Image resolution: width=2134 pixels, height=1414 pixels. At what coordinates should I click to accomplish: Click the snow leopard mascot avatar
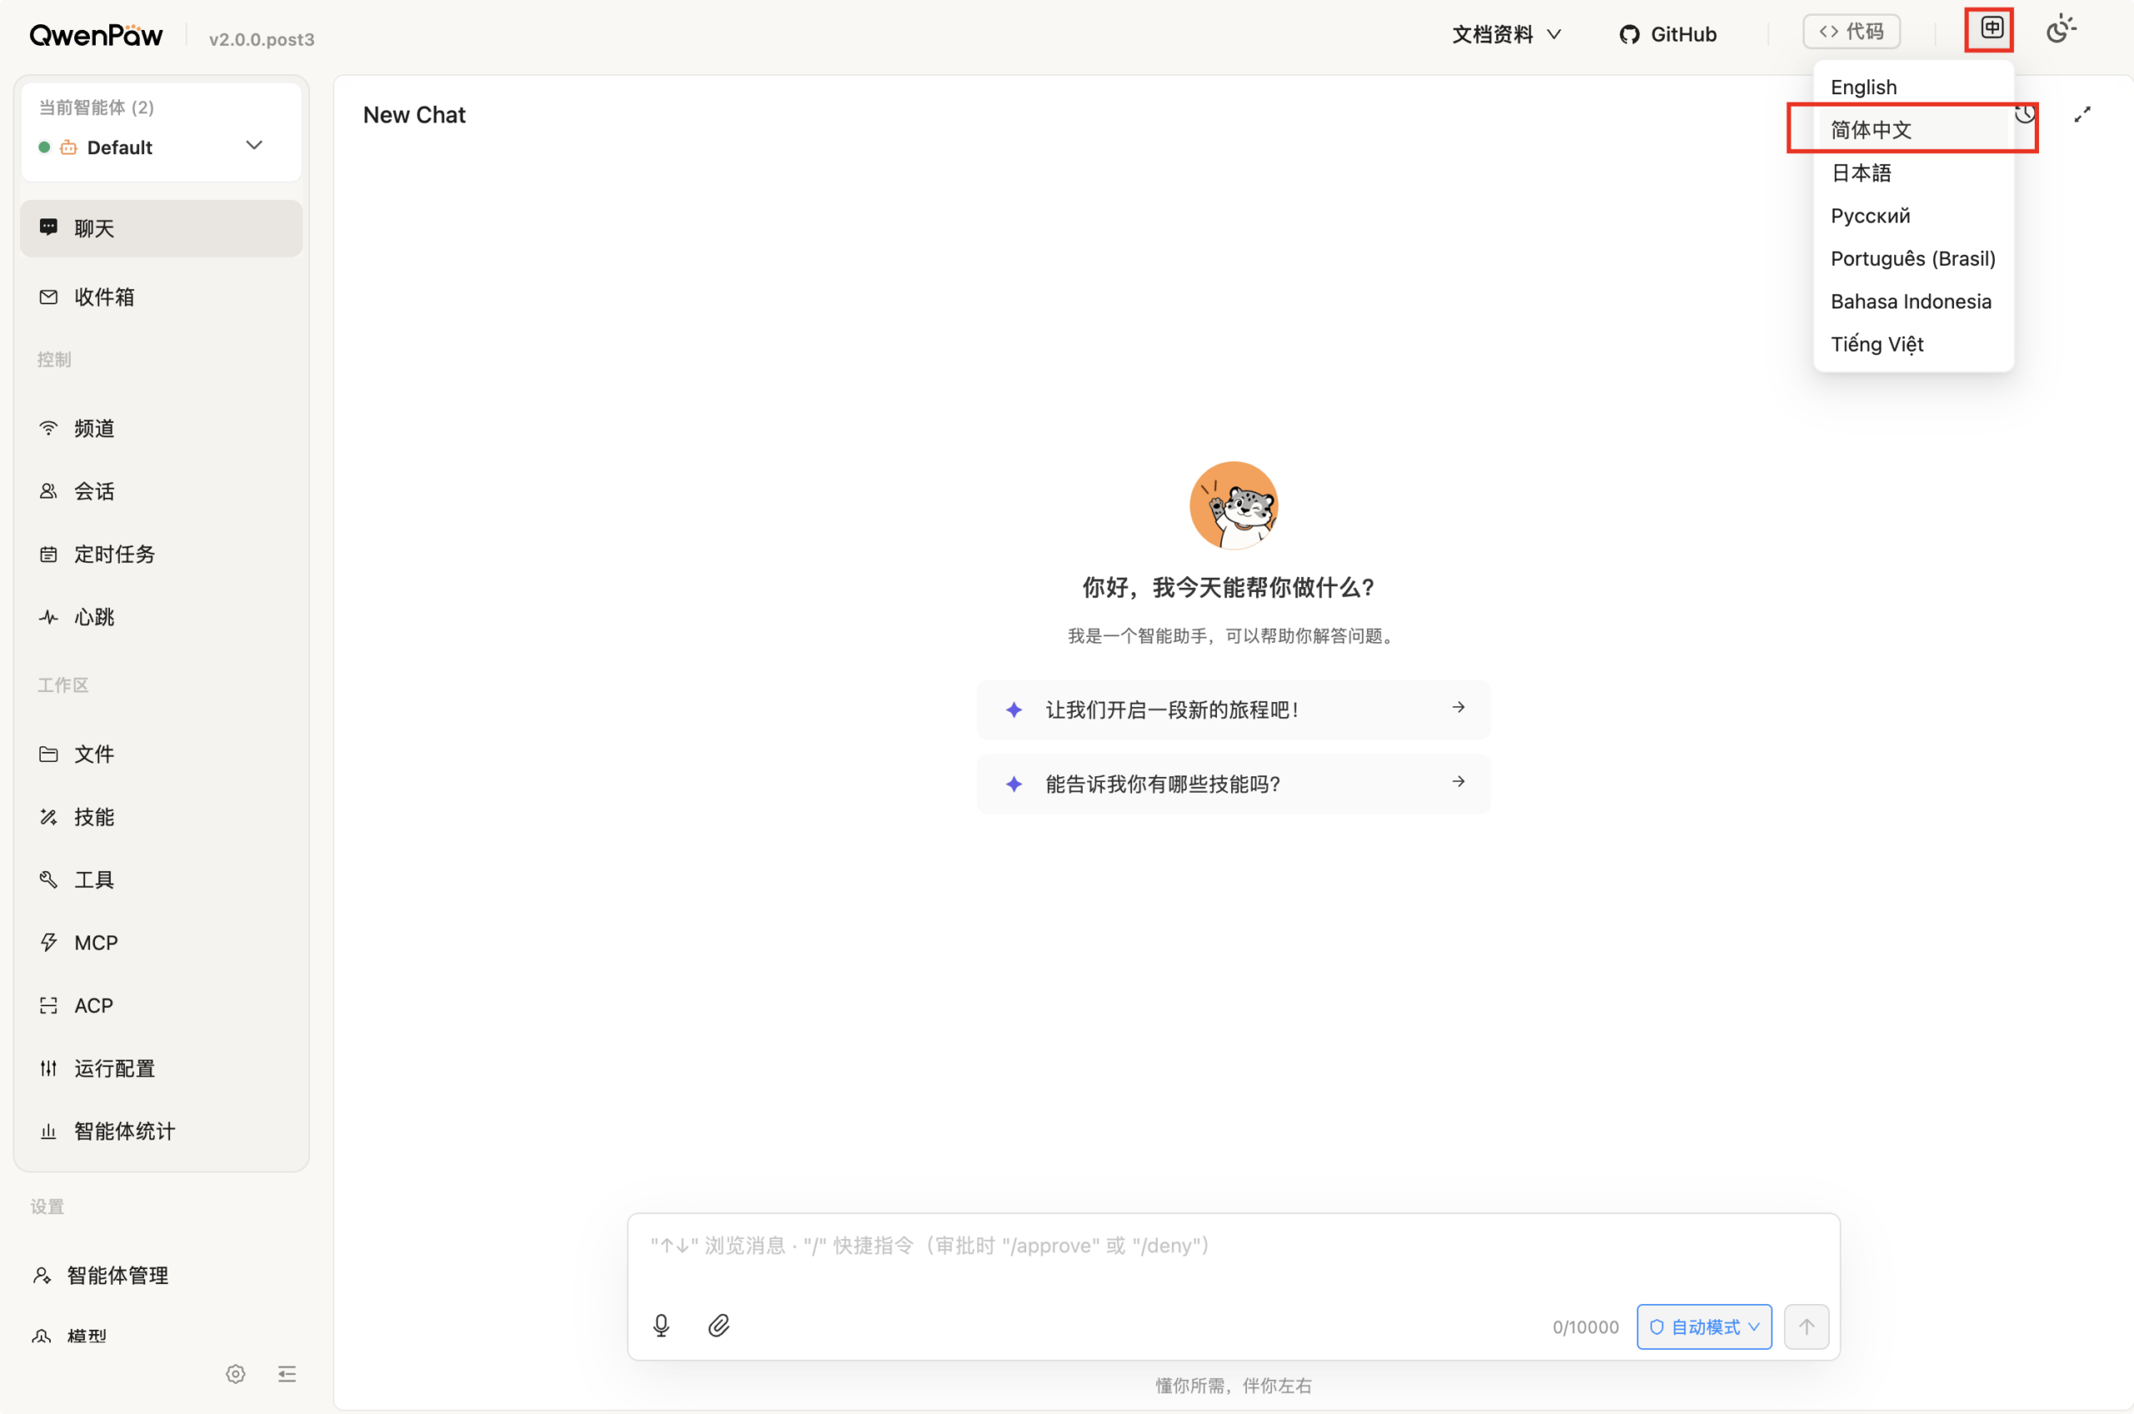pos(1234,506)
